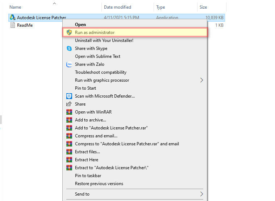This screenshot has height=201, width=275.
Task: Choose Open with Sublime Text
Action: [x=97, y=56]
